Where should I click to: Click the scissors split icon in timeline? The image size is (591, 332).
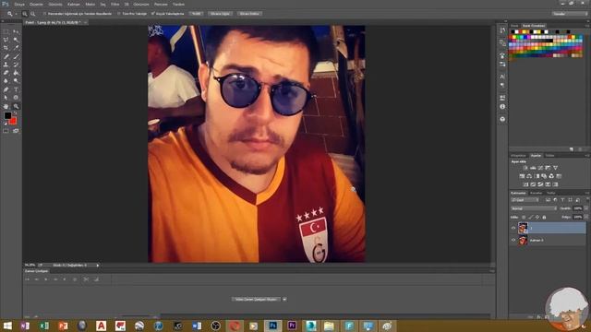click(x=86, y=279)
